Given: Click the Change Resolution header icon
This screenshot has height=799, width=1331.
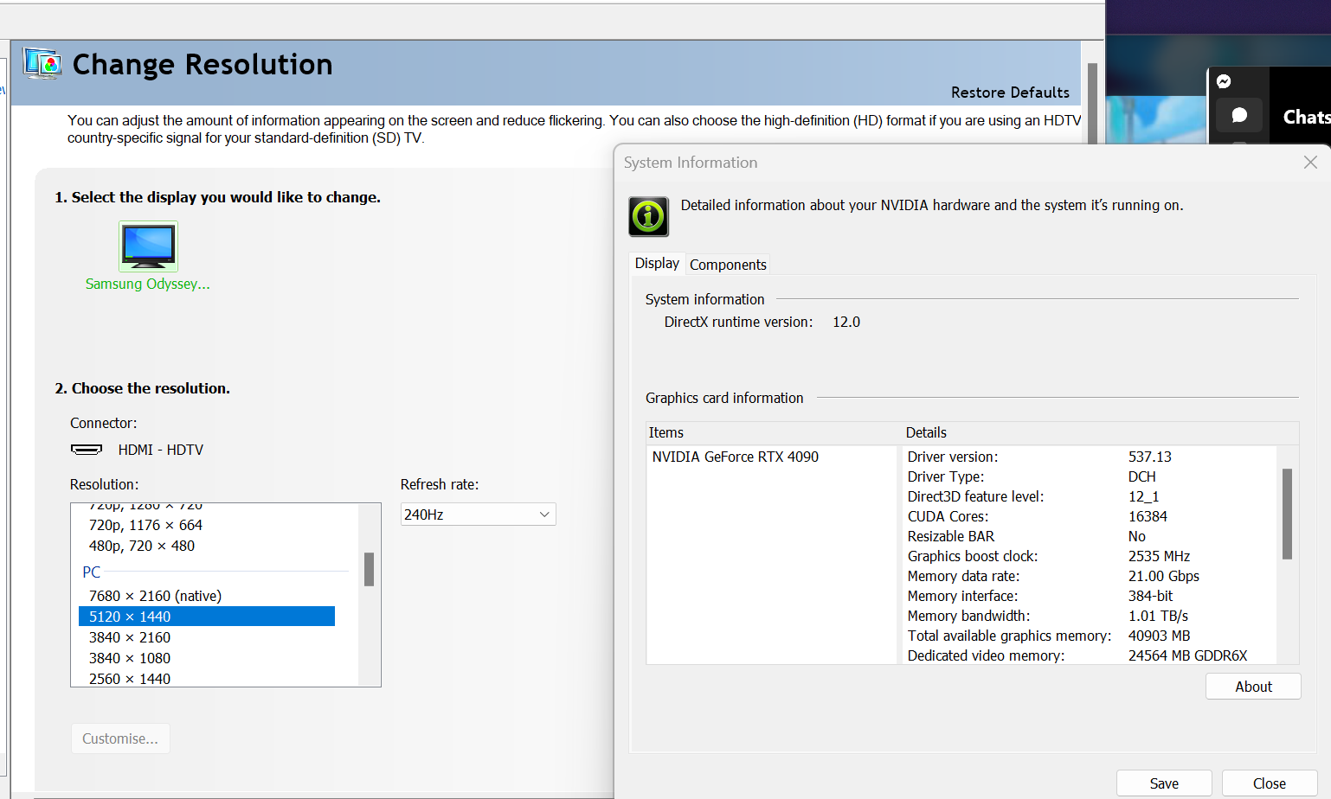Looking at the screenshot, I should (x=42, y=64).
